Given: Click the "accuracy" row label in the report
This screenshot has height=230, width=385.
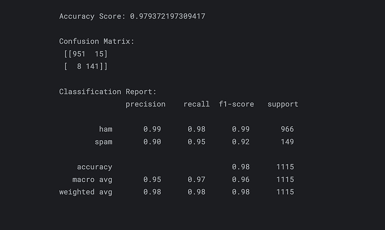Looking at the screenshot, I should (x=94, y=167).
